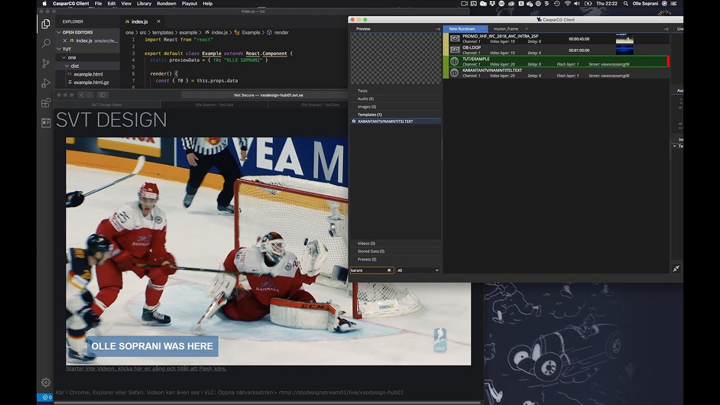Open the rundown panel options menu
Screen dimensions: 720x405
click(667, 29)
